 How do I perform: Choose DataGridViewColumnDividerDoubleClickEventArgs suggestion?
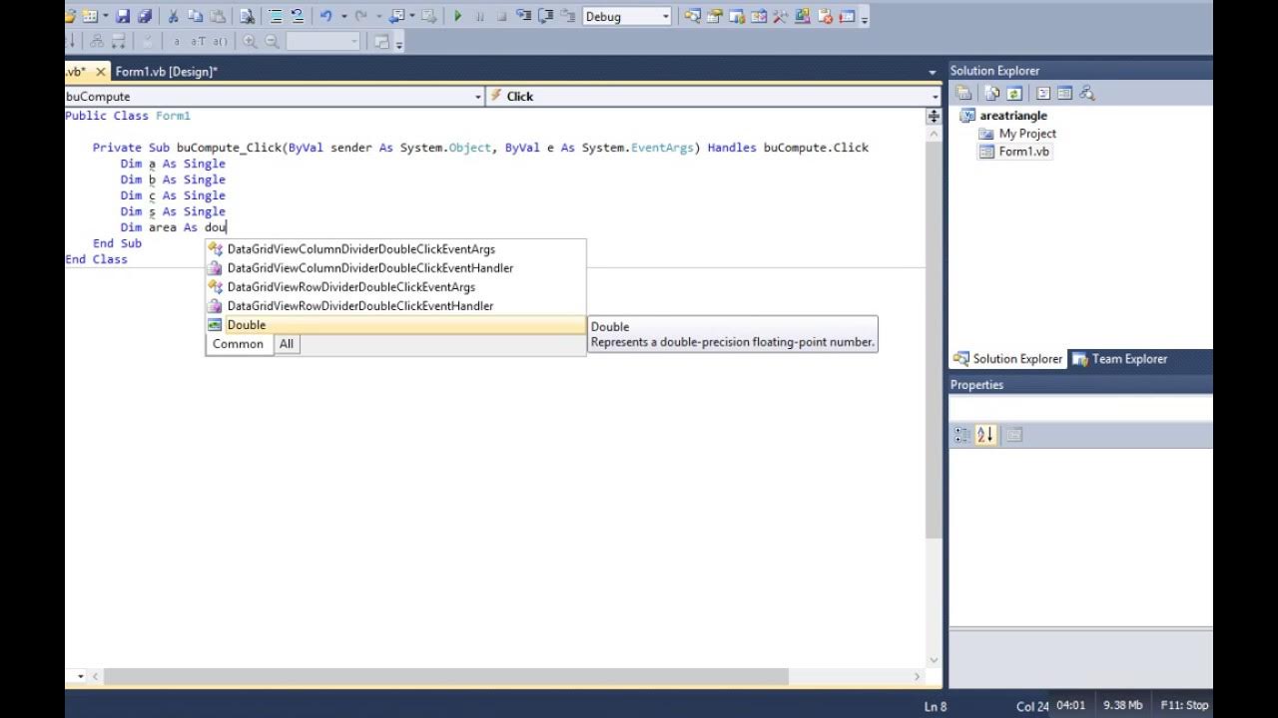(x=395, y=249)
